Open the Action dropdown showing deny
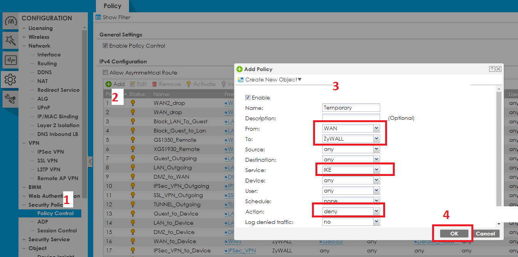Screen dimensions: 518x257 376,211
